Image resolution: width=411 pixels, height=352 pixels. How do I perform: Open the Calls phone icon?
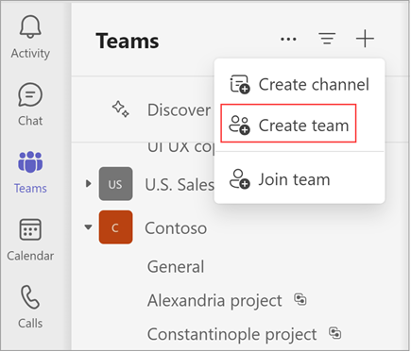coord(30,297)
